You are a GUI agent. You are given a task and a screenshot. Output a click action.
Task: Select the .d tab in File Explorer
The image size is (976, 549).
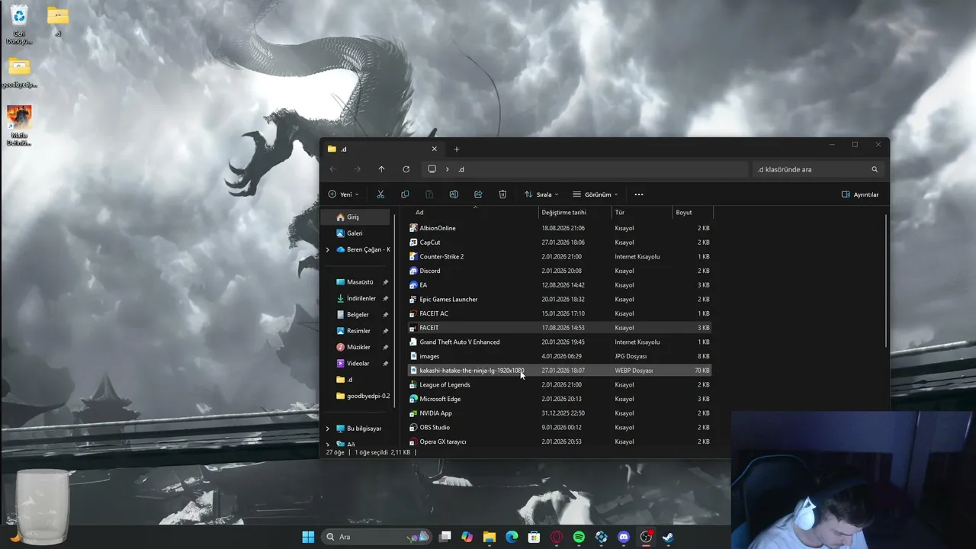[x=381, y=149]
